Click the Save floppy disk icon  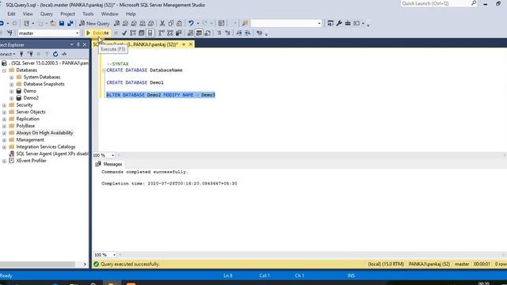[x=62, y=23]
